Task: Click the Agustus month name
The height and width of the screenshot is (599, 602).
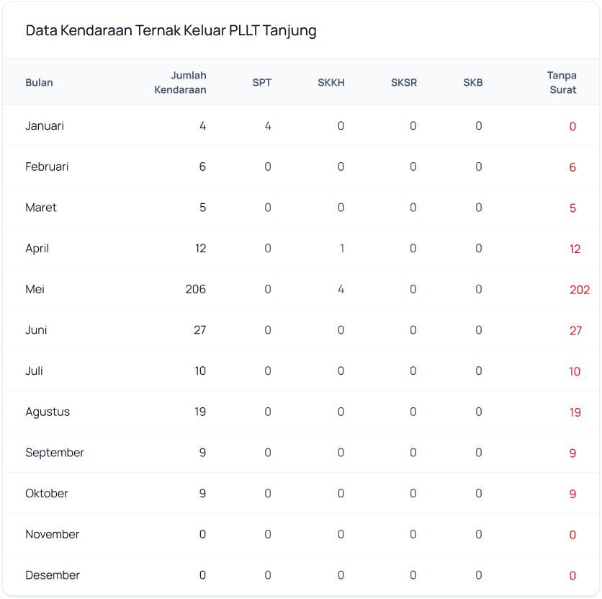Action: pyautogui.click(x=48, y=412)
